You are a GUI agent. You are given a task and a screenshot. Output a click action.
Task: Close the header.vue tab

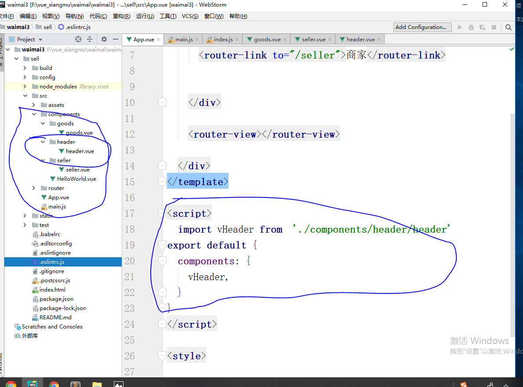pos(379,40)
